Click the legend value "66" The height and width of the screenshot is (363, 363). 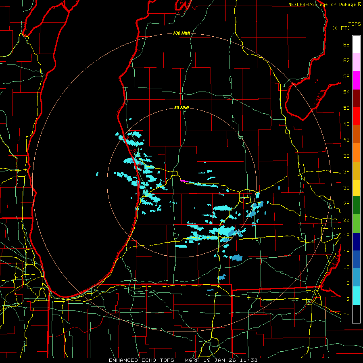coord(346,45)
